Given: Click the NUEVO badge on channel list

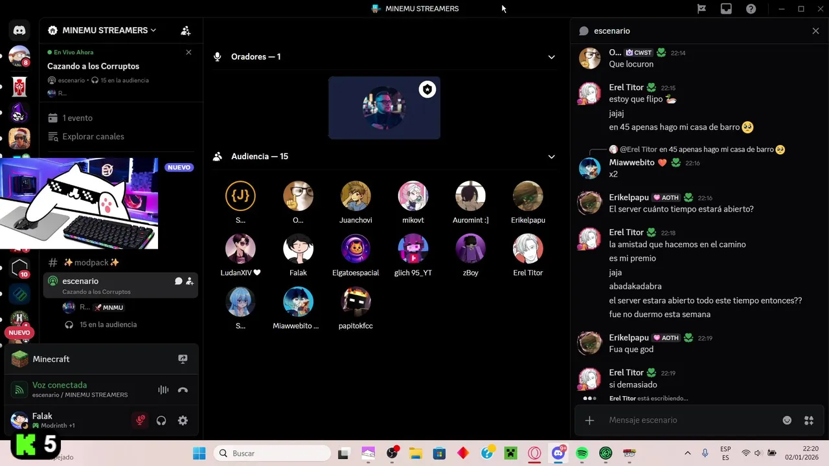Looking at the screenshot, I should click(x=179, y=167).
